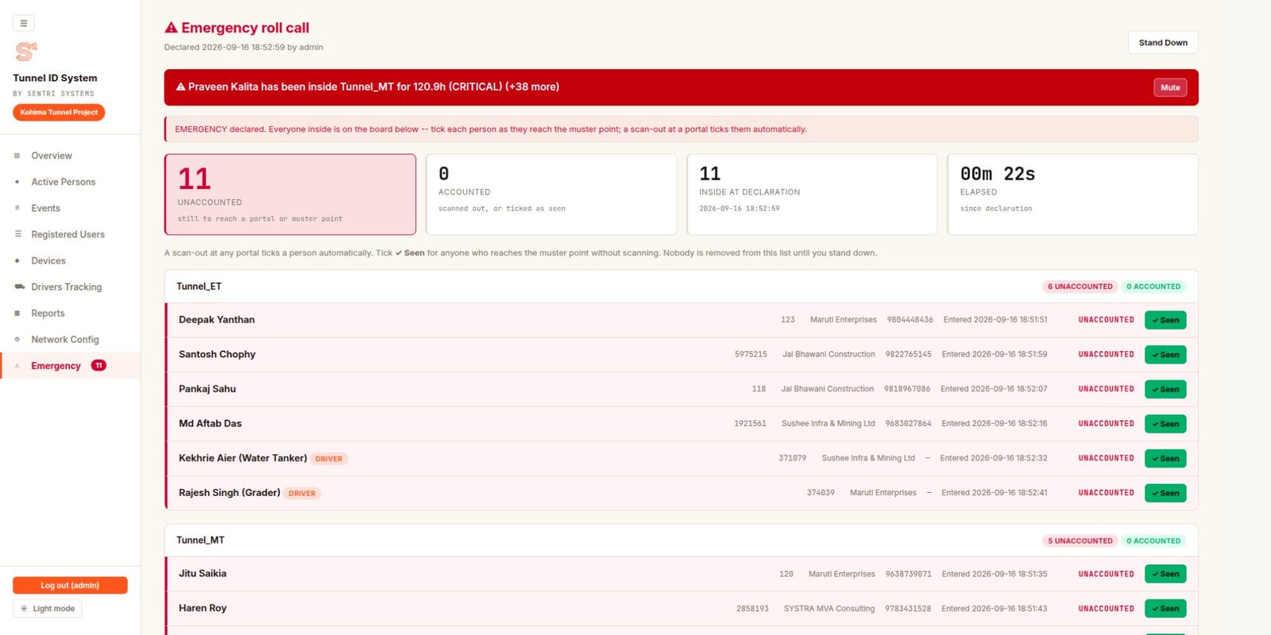Open Registered Users section
This screenshot has height=635, width=1271.
(70, 234)
